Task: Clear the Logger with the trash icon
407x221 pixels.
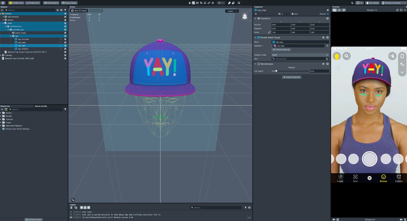Action: (71, 208)
